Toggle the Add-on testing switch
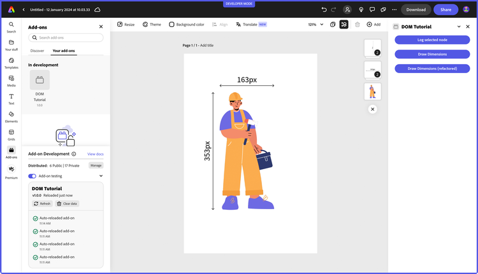The height and width of the screenshot is (274, 478). (33, 176)
